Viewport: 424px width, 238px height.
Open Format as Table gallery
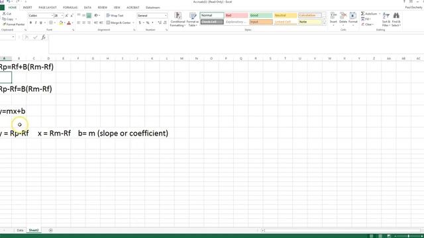tap(193, 19)
